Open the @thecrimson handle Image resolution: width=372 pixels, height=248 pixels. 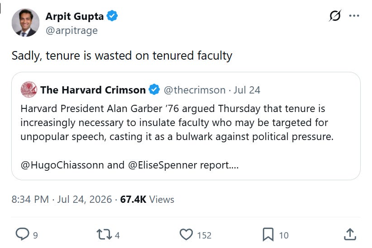[x=195, y=90]
